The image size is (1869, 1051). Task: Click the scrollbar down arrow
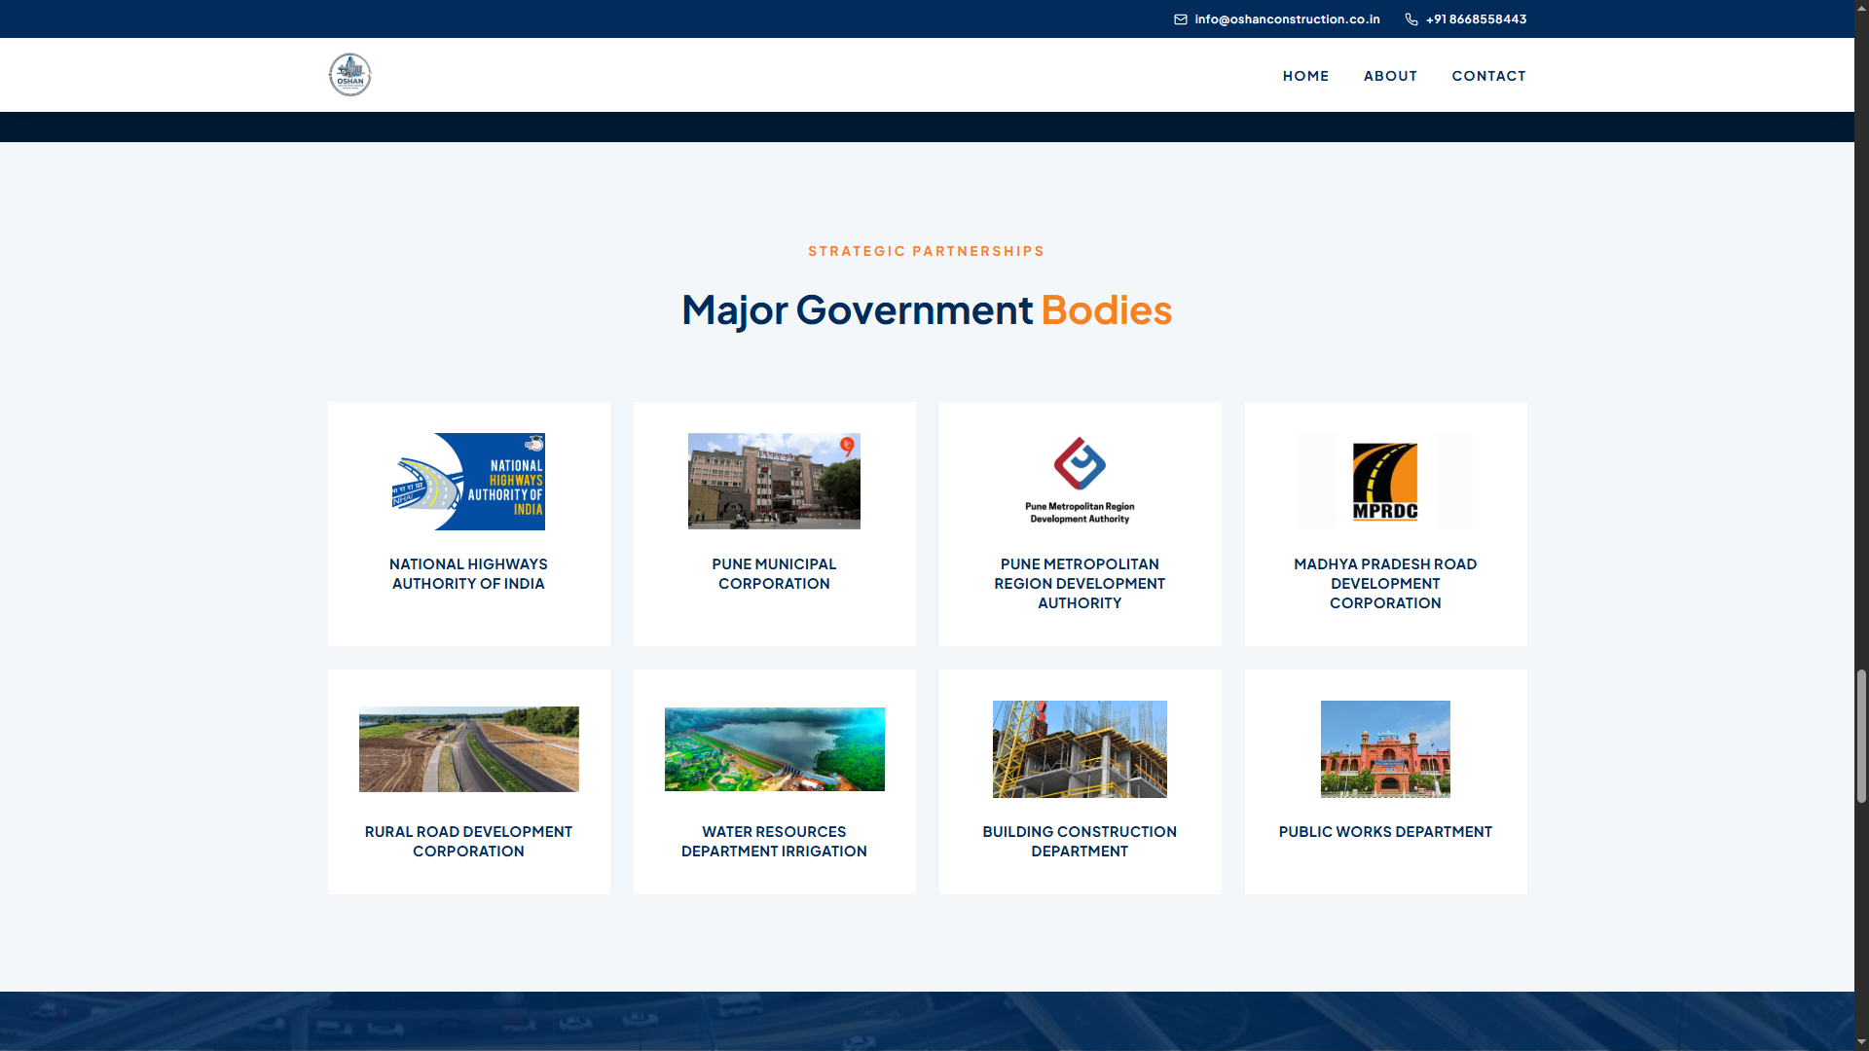point(1861,1042)
